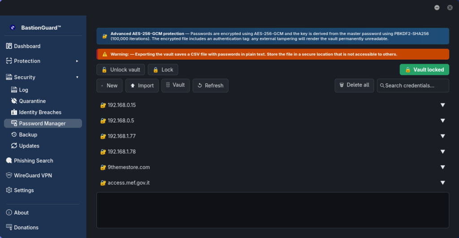Screen dimensions: 459x238
Task: Expand the 192.168.0.5 credential entry
Action: pos(442,121)
